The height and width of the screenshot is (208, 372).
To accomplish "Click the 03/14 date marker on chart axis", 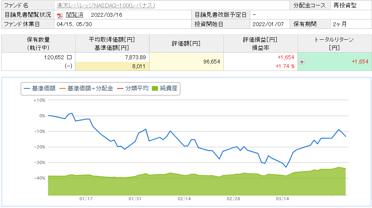I will pos(282,199).
